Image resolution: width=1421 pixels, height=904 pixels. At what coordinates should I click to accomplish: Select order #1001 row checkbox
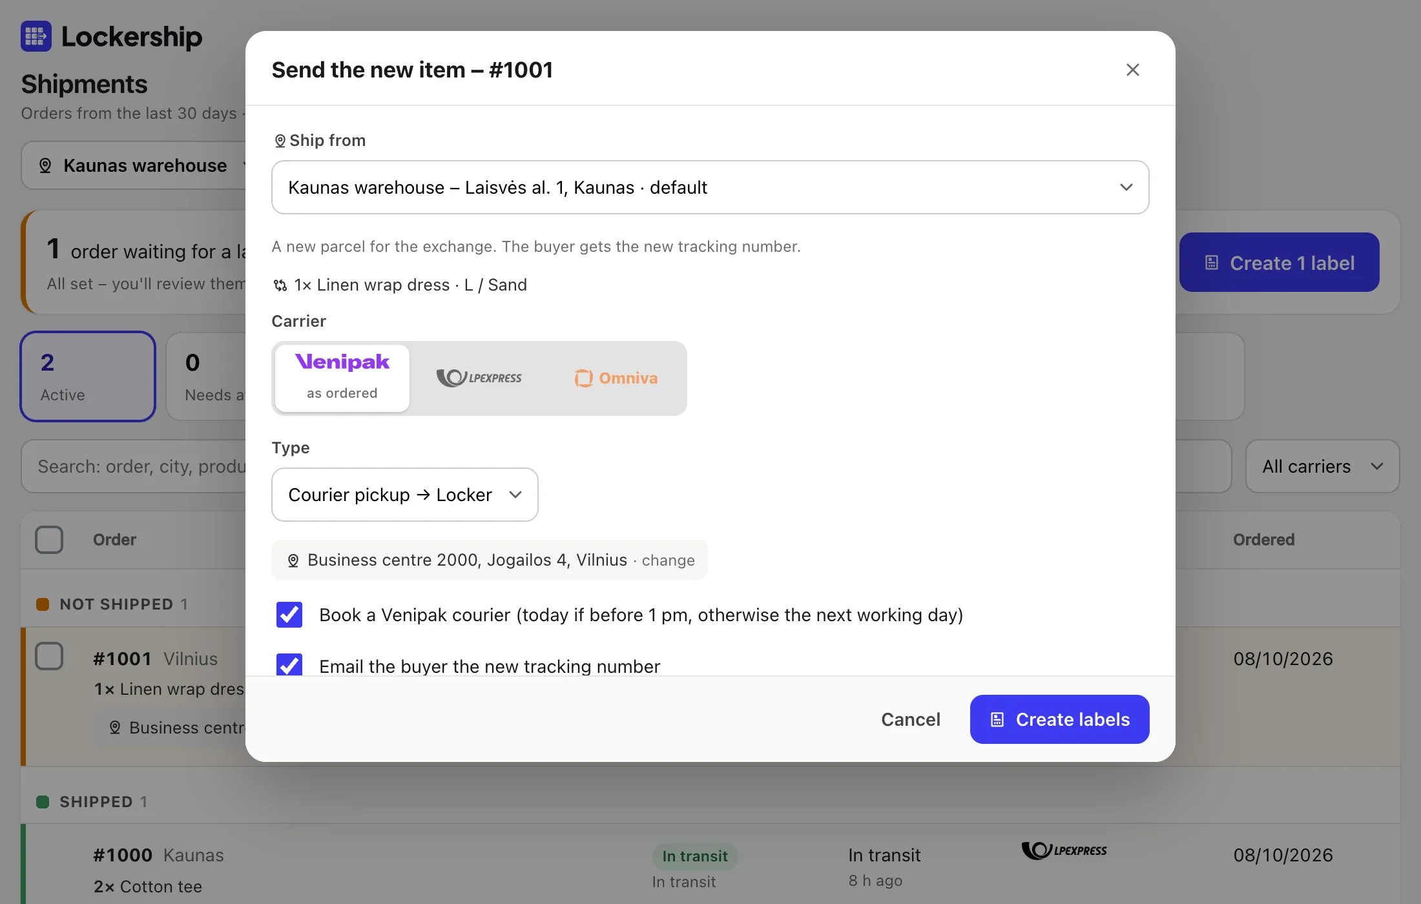[49, 656]
